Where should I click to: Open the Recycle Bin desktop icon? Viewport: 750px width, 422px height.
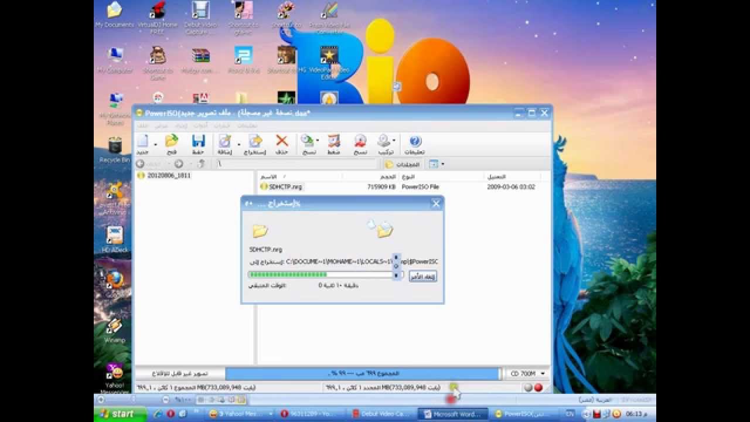click(x=115, y=150)
